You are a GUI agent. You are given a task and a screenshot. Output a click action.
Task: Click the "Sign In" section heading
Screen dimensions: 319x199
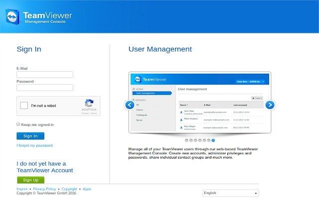[x=29, y=49]
